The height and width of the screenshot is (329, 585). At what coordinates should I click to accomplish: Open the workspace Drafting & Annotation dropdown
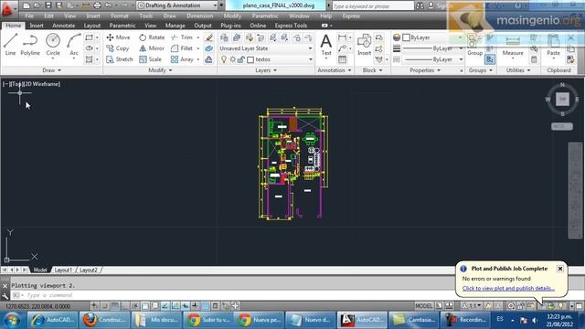[x=177, y=5]
